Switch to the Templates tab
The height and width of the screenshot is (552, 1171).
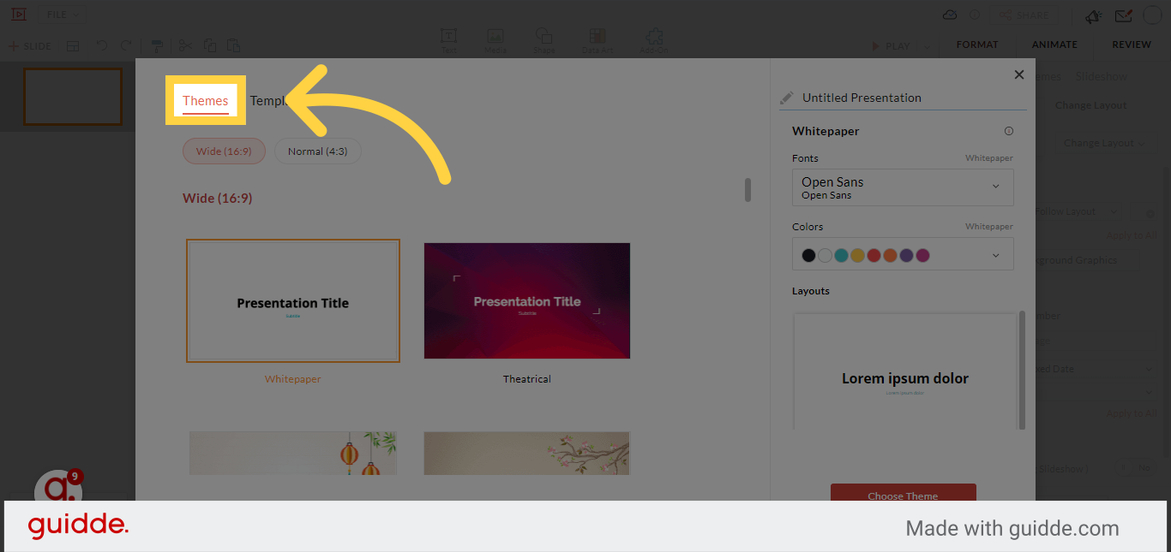click(274, 100)
